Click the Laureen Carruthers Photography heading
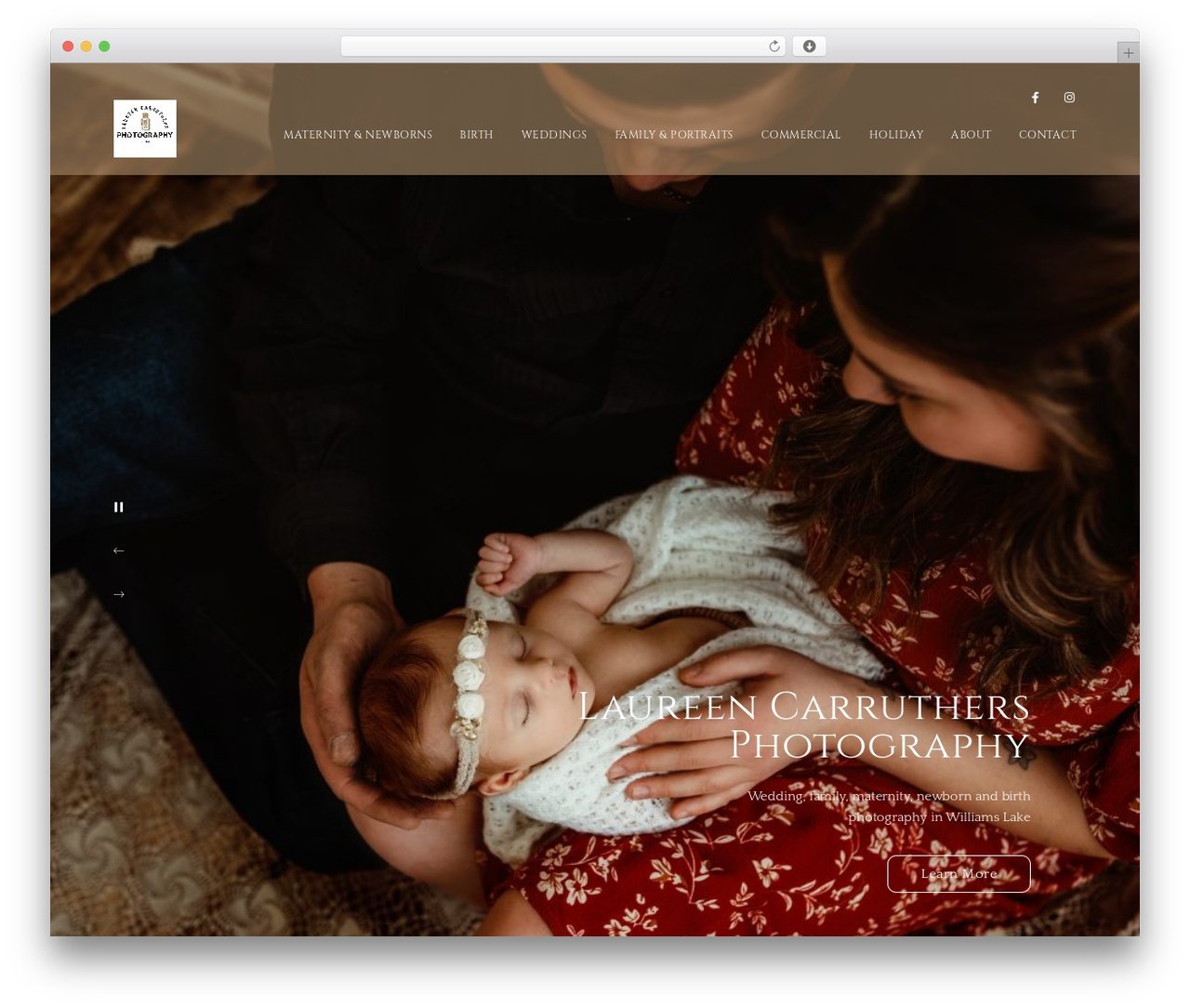Screen dimensions: 1190x1008 (x=804, y=726)
